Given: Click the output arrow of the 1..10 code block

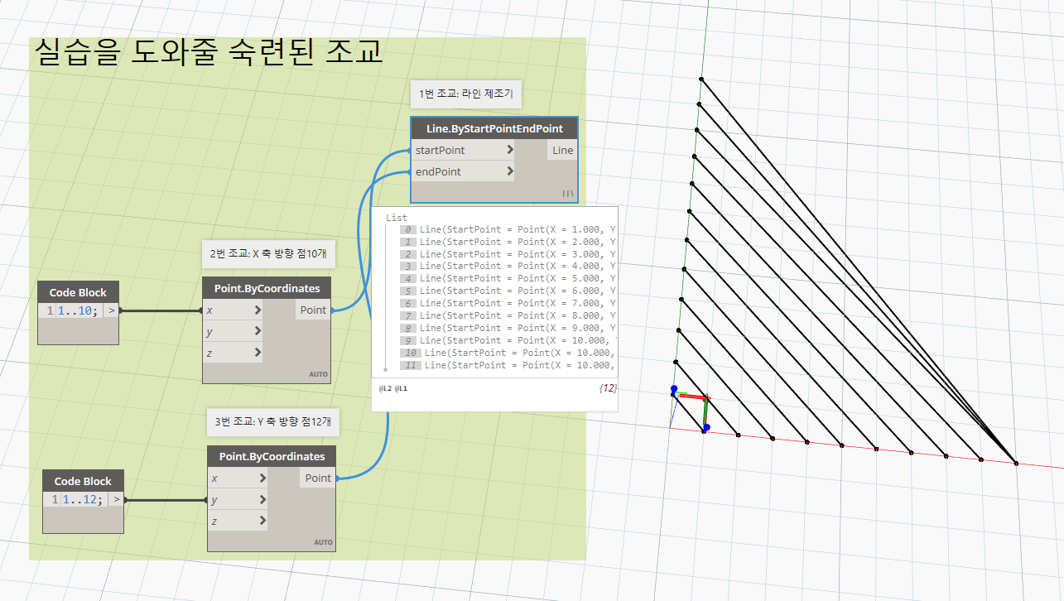Looking at the screenshot, I should click(110, 311).
